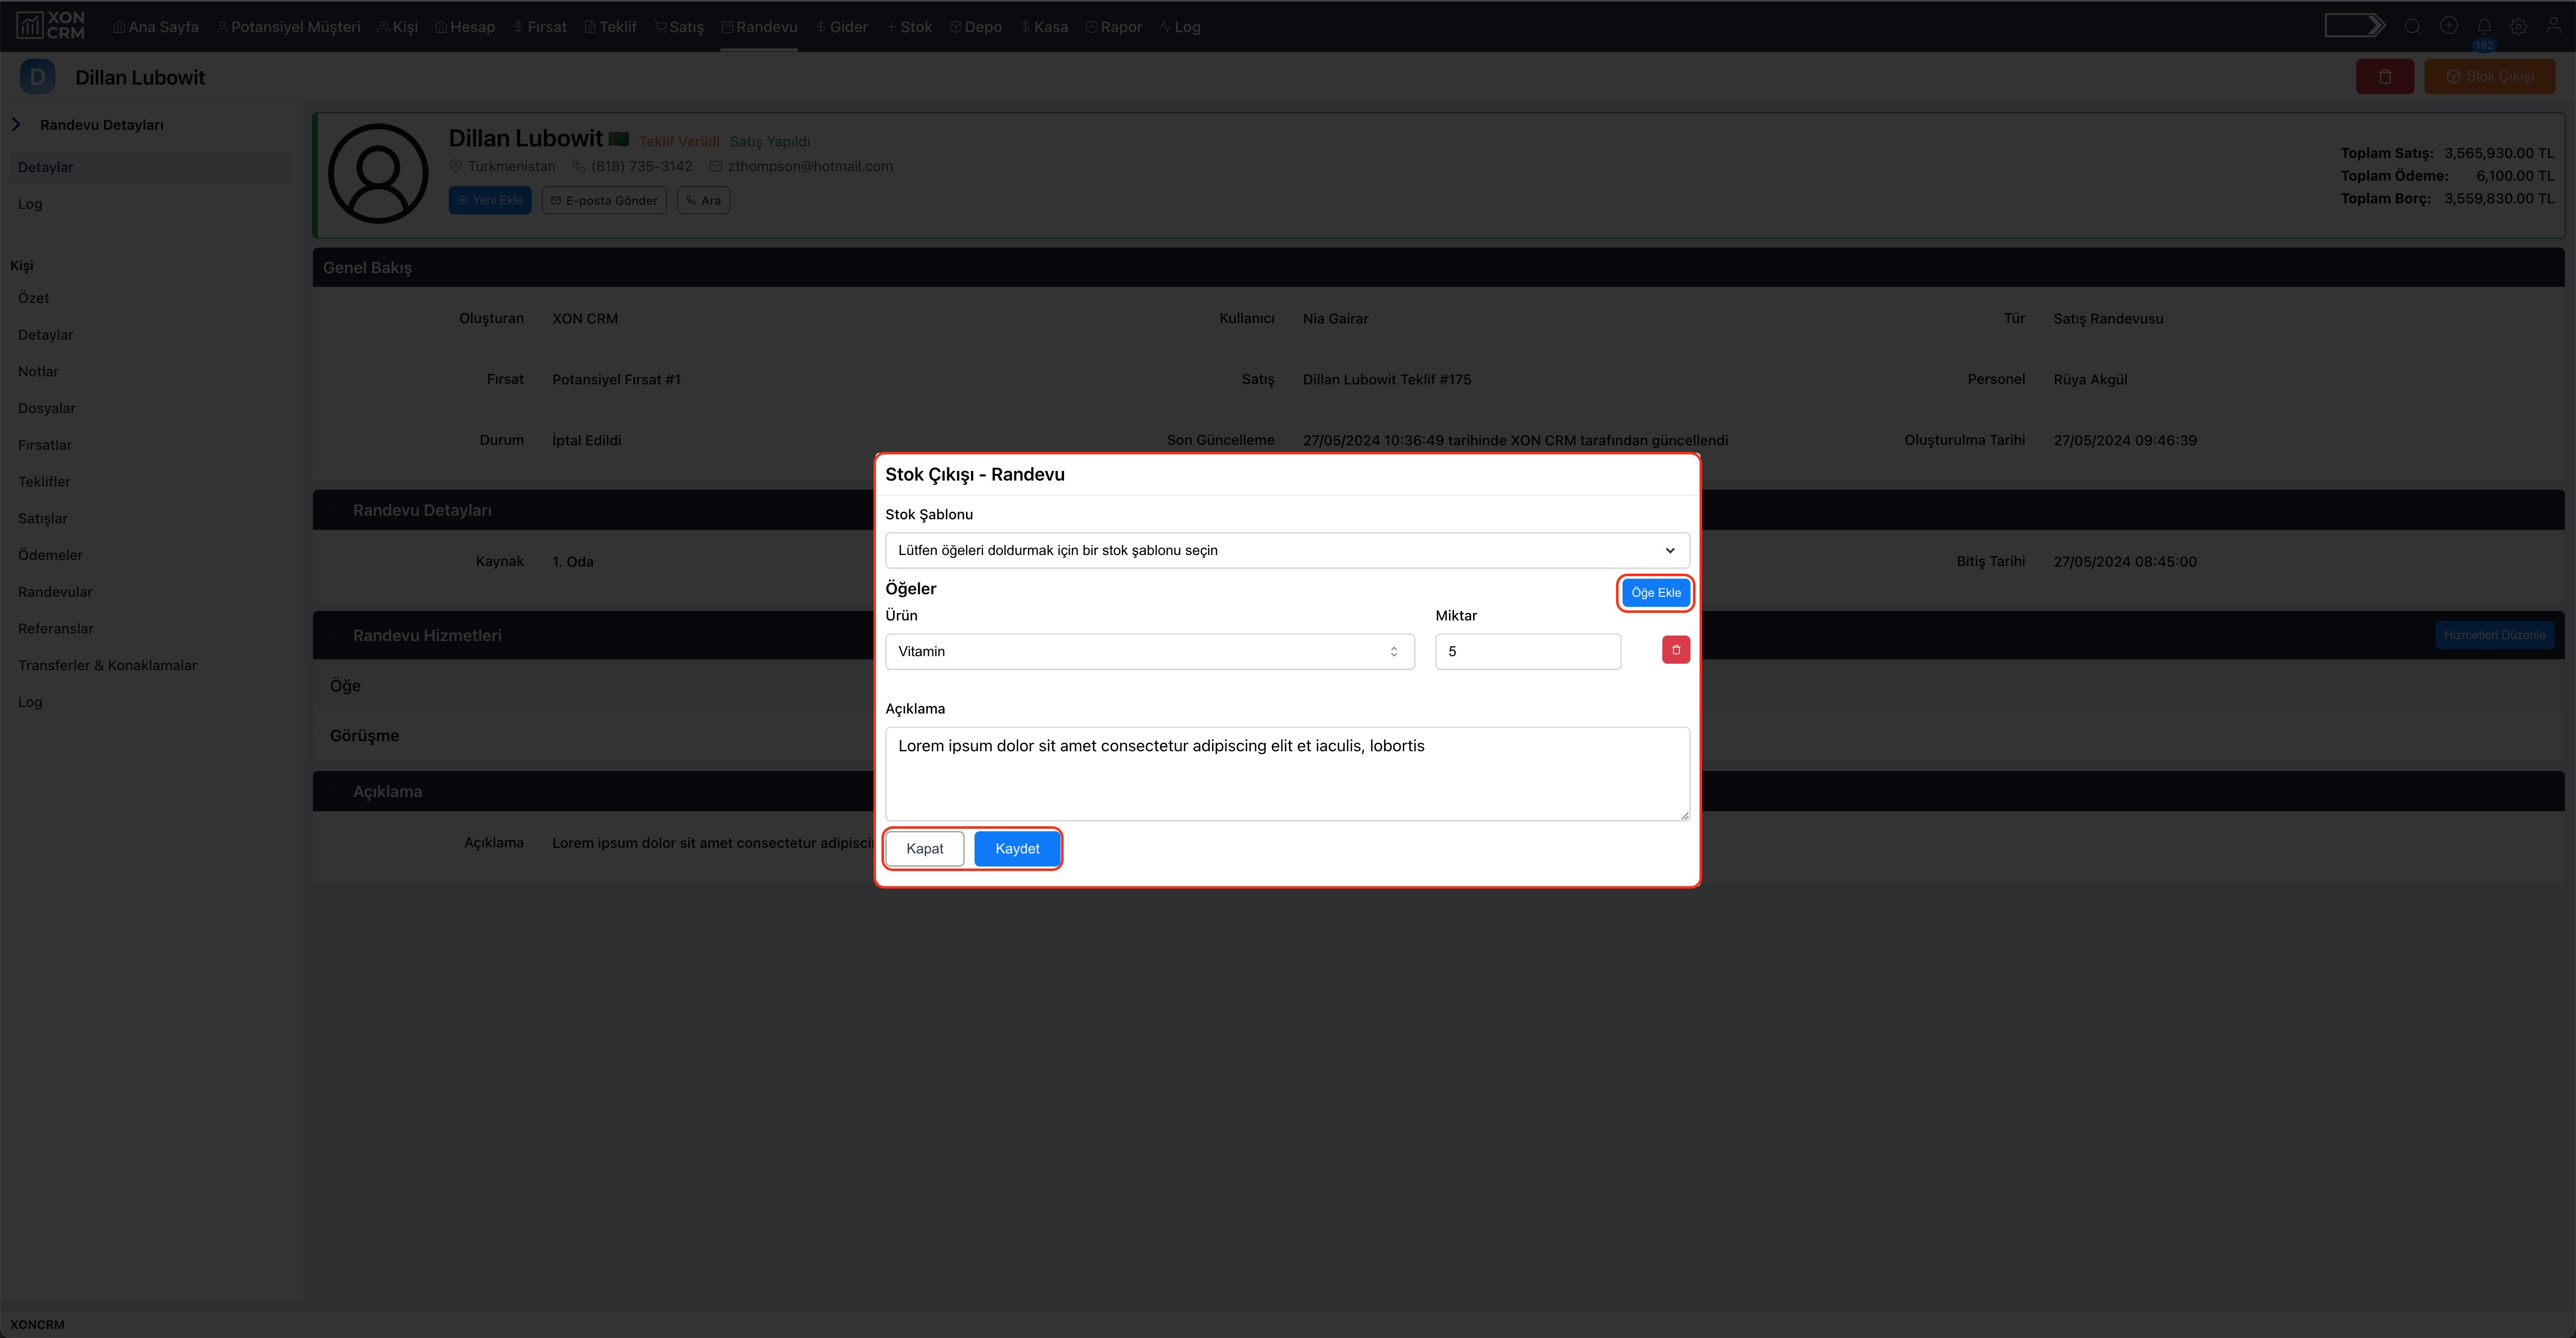Open the Stok Şablonu template dropdown
The width and height of the screenshot is (2576, 1338).
coord(1287,550)
